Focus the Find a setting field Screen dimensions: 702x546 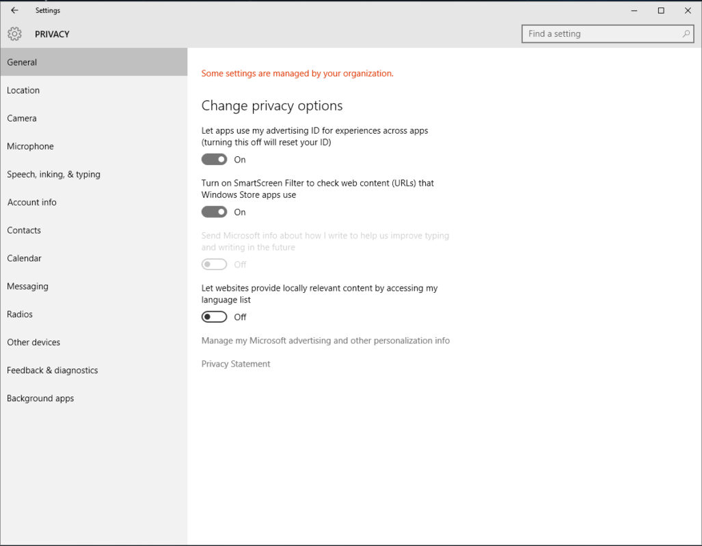click(x=608, y=34)
